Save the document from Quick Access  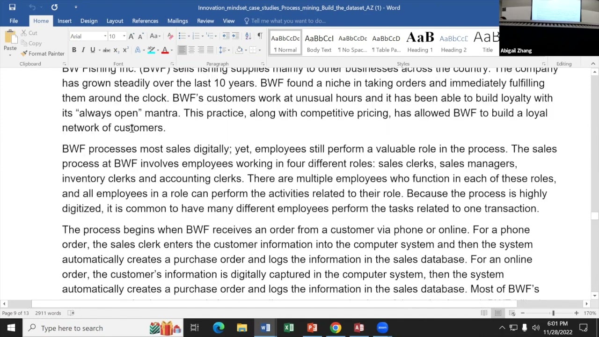pyautogui.click(x=12, y=7)
